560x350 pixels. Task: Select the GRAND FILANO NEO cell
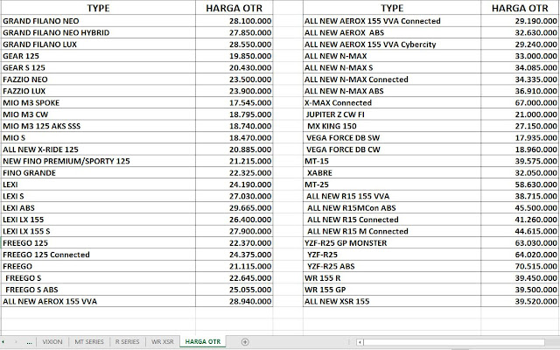(x=98, y=21)
